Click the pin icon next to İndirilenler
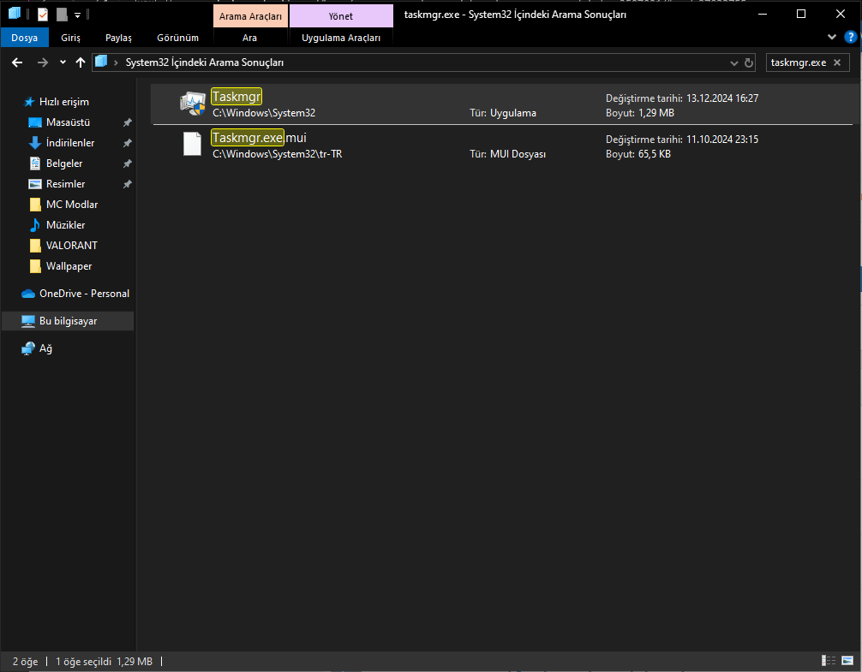The image size is (862, 672). 127,143
